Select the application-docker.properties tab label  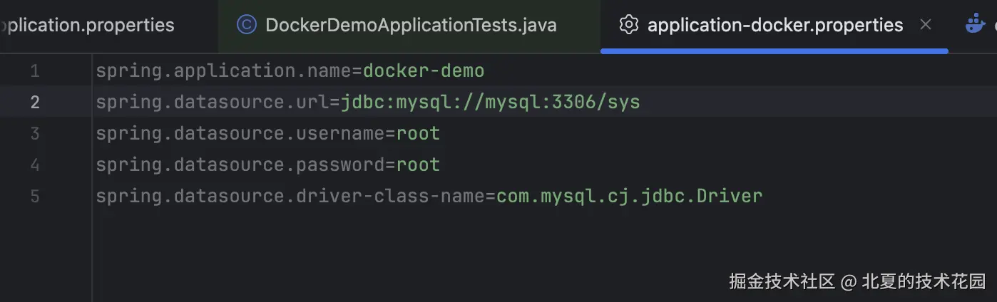point(774,25)
